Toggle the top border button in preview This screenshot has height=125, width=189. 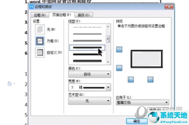119,49
